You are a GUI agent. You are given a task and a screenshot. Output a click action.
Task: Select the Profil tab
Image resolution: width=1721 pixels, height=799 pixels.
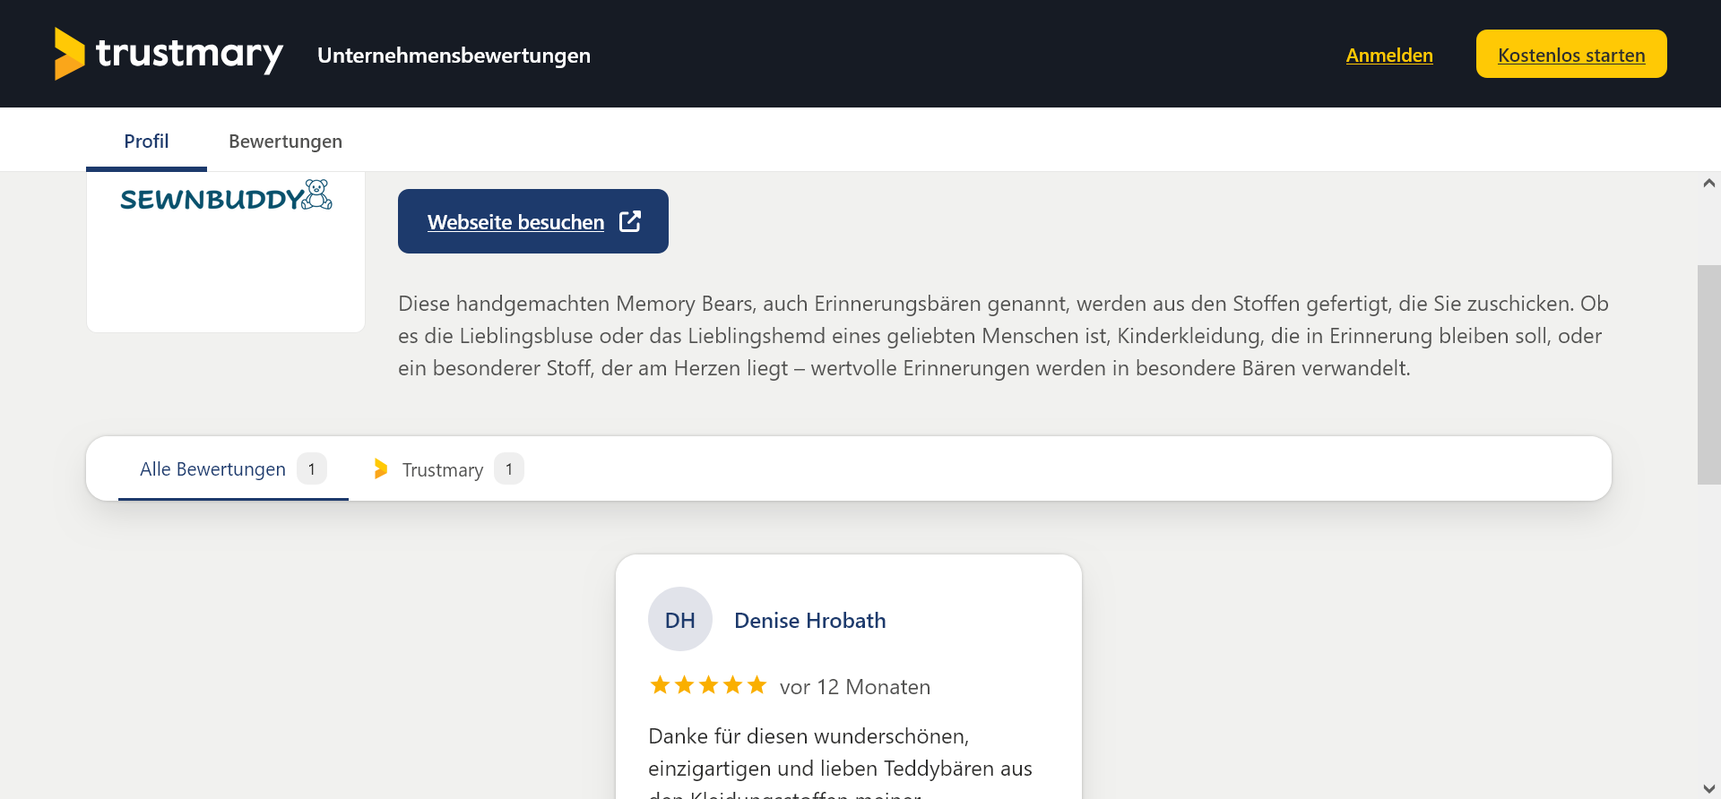pyautogui.click(x=146, y=141)
